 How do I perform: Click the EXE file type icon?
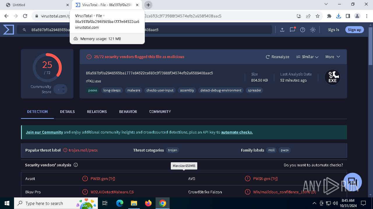click(x=332, y=77)
